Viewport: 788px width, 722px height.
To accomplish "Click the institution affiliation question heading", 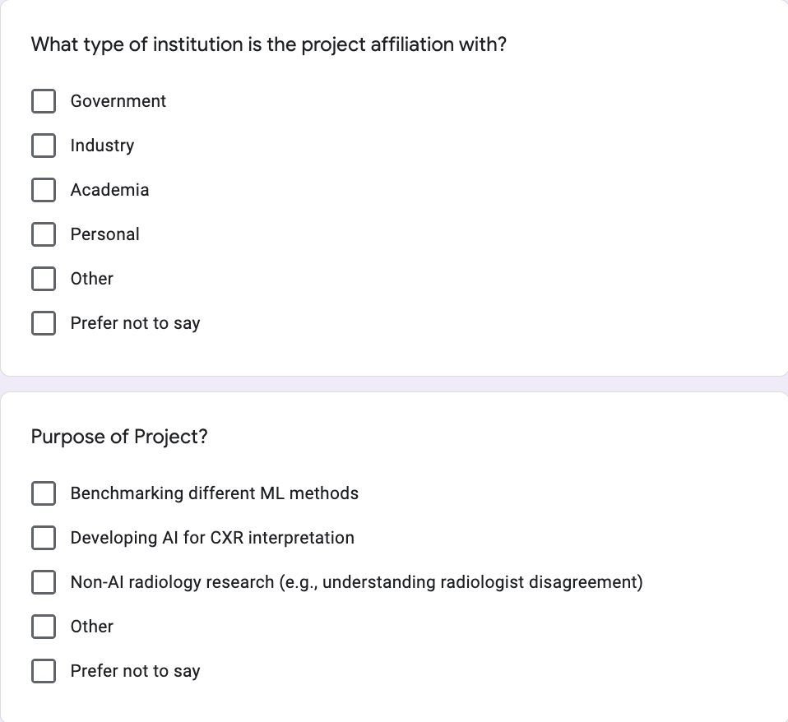I will (269, 44).
